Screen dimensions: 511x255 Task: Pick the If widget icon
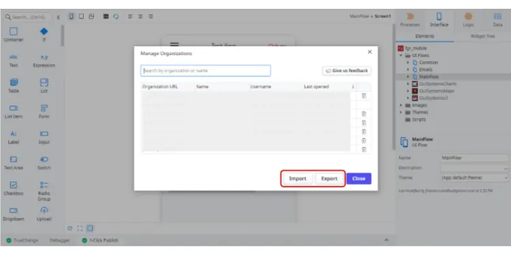pyautogui.click(x=44, y=31)
